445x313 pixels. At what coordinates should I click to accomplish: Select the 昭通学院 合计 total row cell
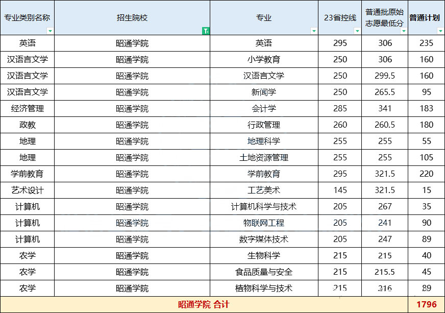click(x=204, y=305)
